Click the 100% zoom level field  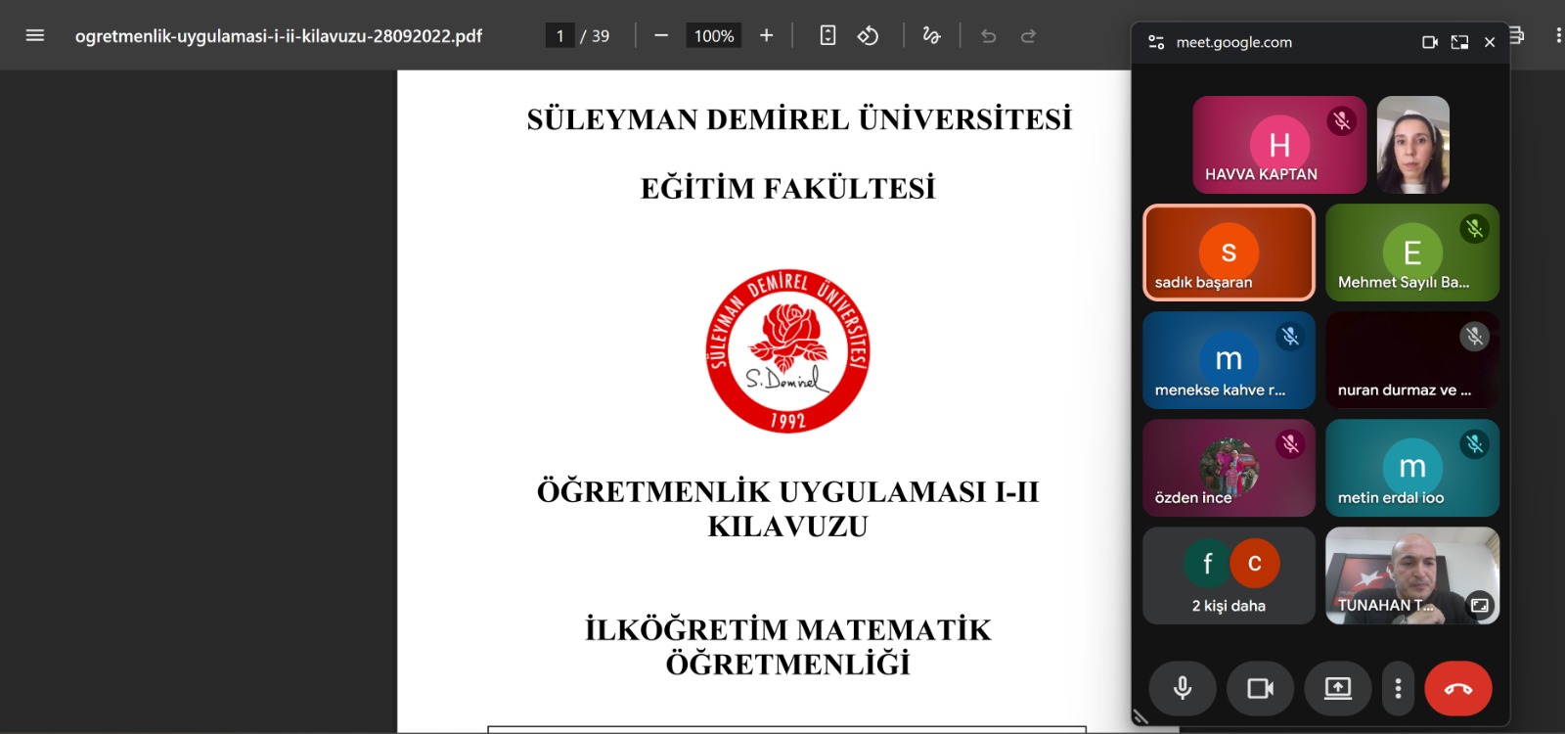coord(714,36)
